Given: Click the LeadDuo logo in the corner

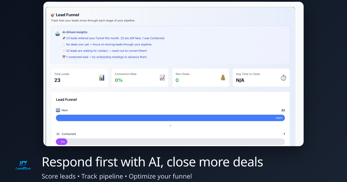Looking at the screenshot, I should coord(23,163).
